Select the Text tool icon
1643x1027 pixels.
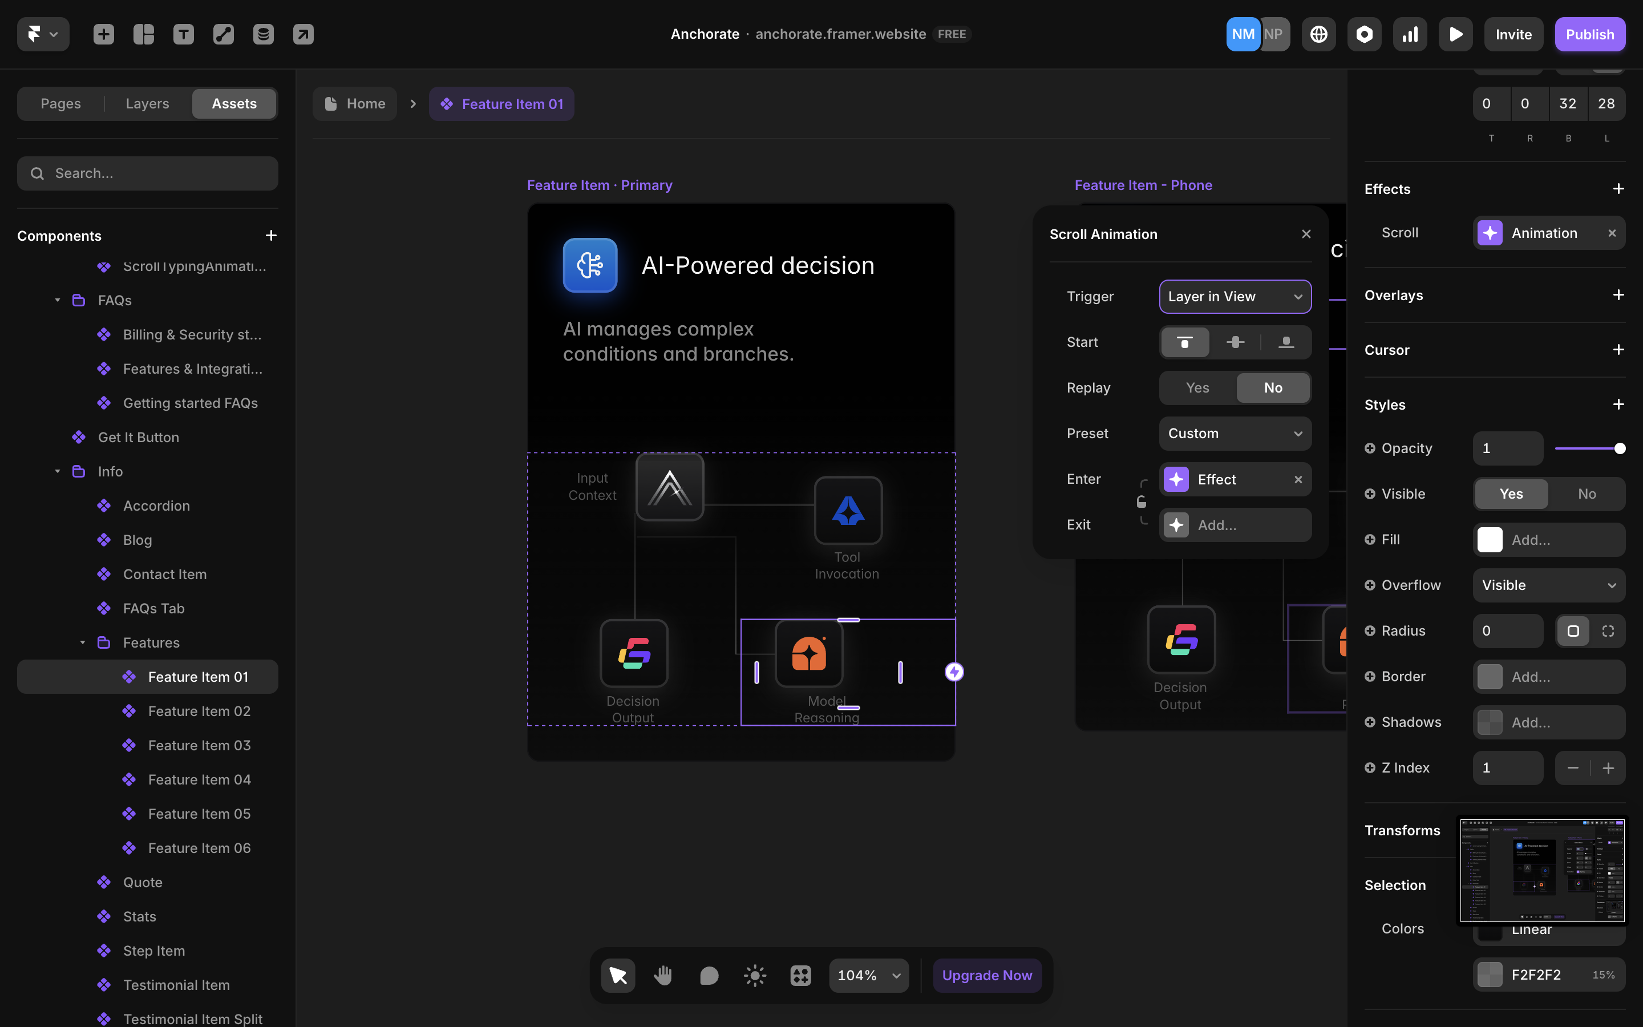point(183,34)
